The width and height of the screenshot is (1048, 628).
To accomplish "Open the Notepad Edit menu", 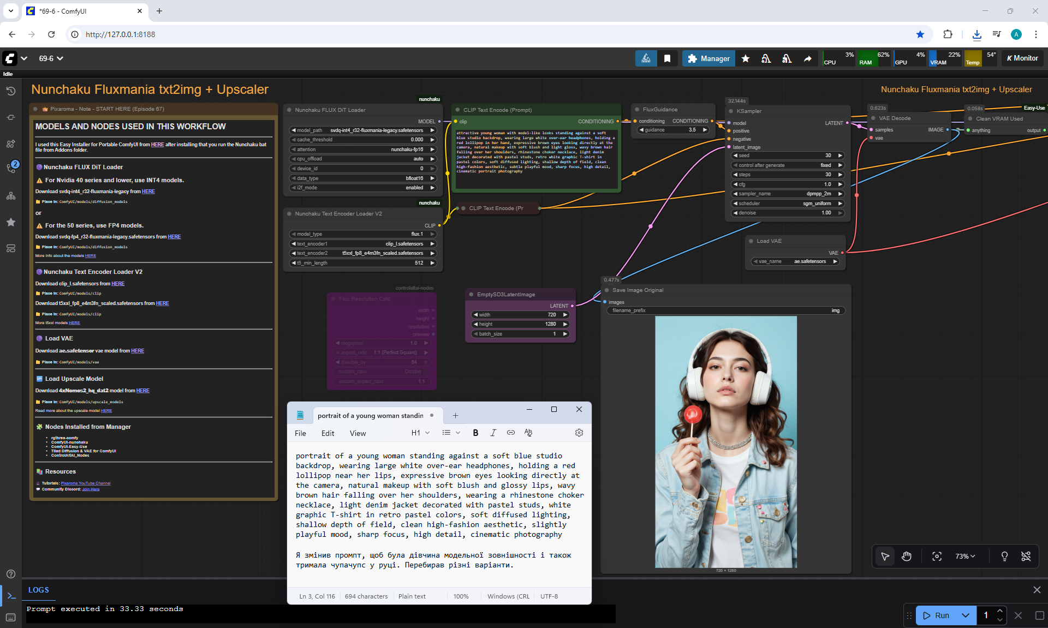I will click(x=327, y=433).
